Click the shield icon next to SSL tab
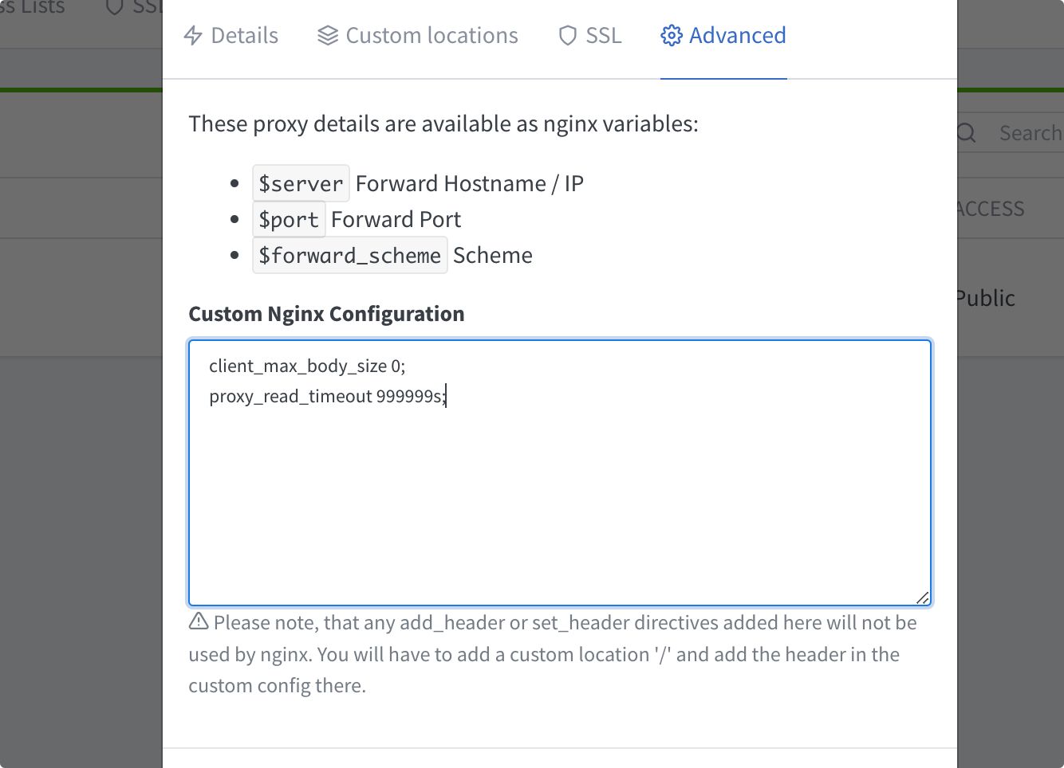This screenshot has width=1064, height=768. [567, 35]
